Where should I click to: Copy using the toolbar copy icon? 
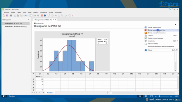click(x=18, y=16)
